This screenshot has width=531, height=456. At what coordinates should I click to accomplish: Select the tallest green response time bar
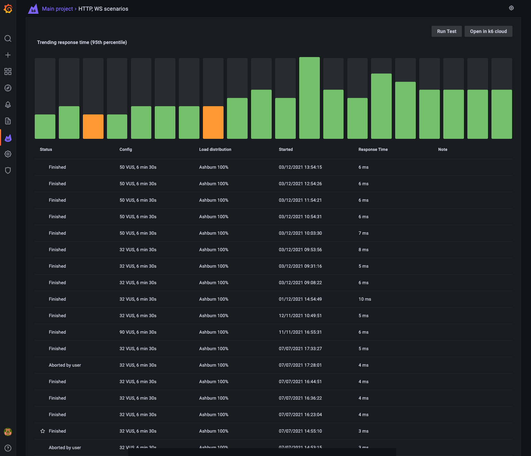coord(310,98)
